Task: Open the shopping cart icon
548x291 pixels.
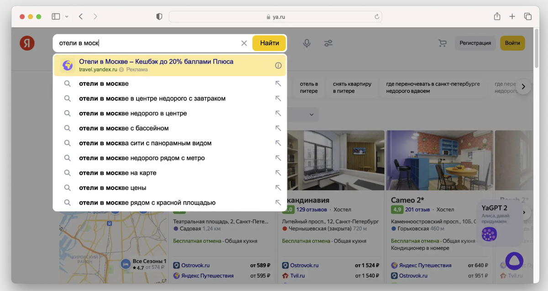Action: point(442,43)
